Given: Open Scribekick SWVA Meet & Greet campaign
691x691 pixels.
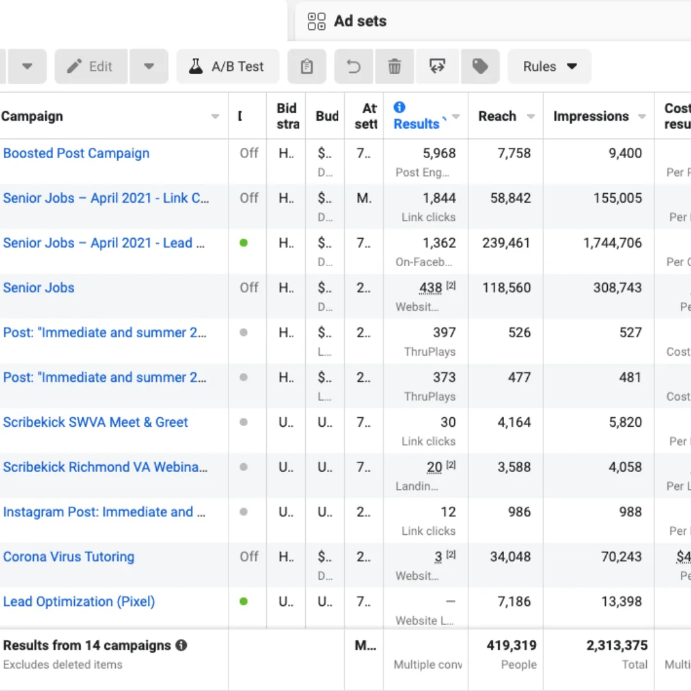Looking at the screenshot, I should point(96,422).
